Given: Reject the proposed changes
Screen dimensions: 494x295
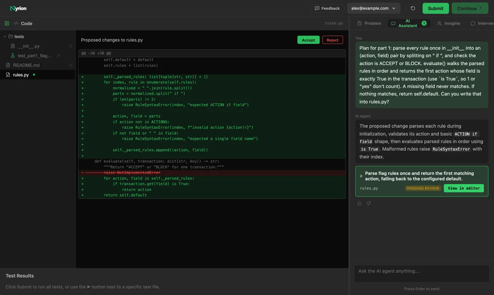Looking at the screenshot, I should (333, 40).
